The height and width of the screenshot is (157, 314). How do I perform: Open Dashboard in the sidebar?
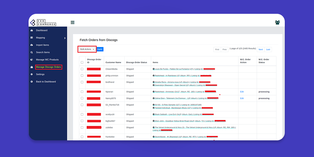42,30
